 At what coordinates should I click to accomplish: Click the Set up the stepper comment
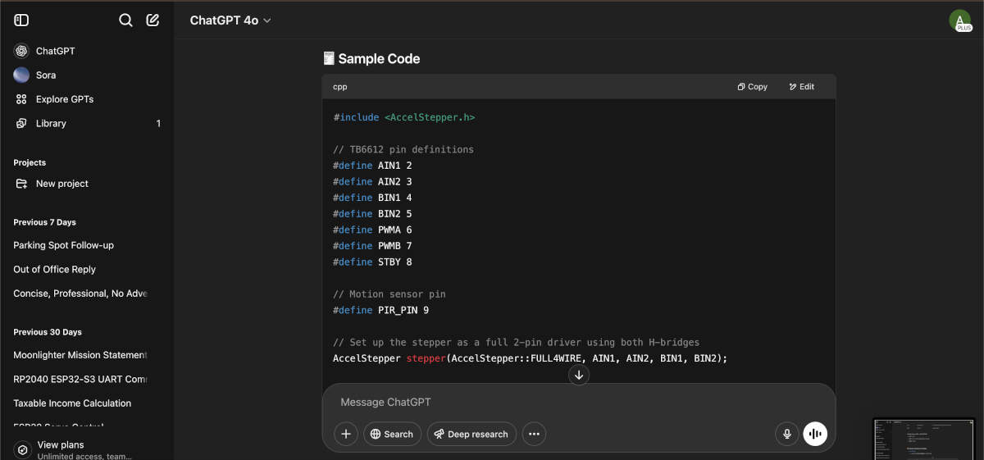516,342
